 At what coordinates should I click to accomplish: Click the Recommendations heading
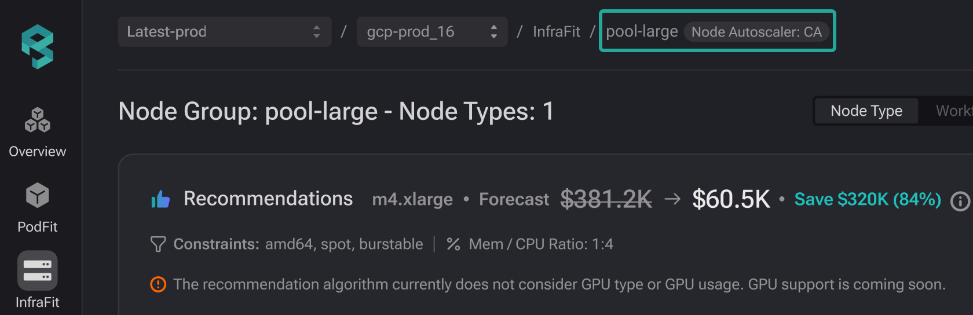point(268,199)
